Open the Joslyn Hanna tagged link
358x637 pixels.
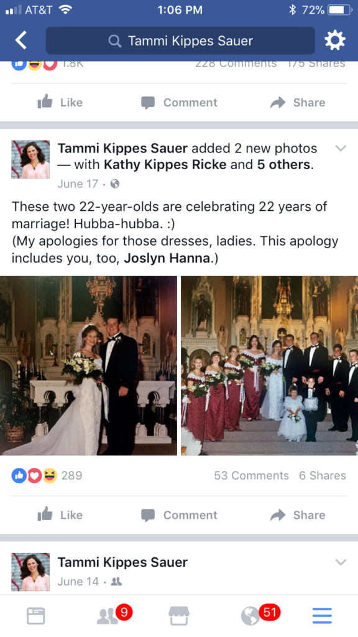(x=167, y=258)
